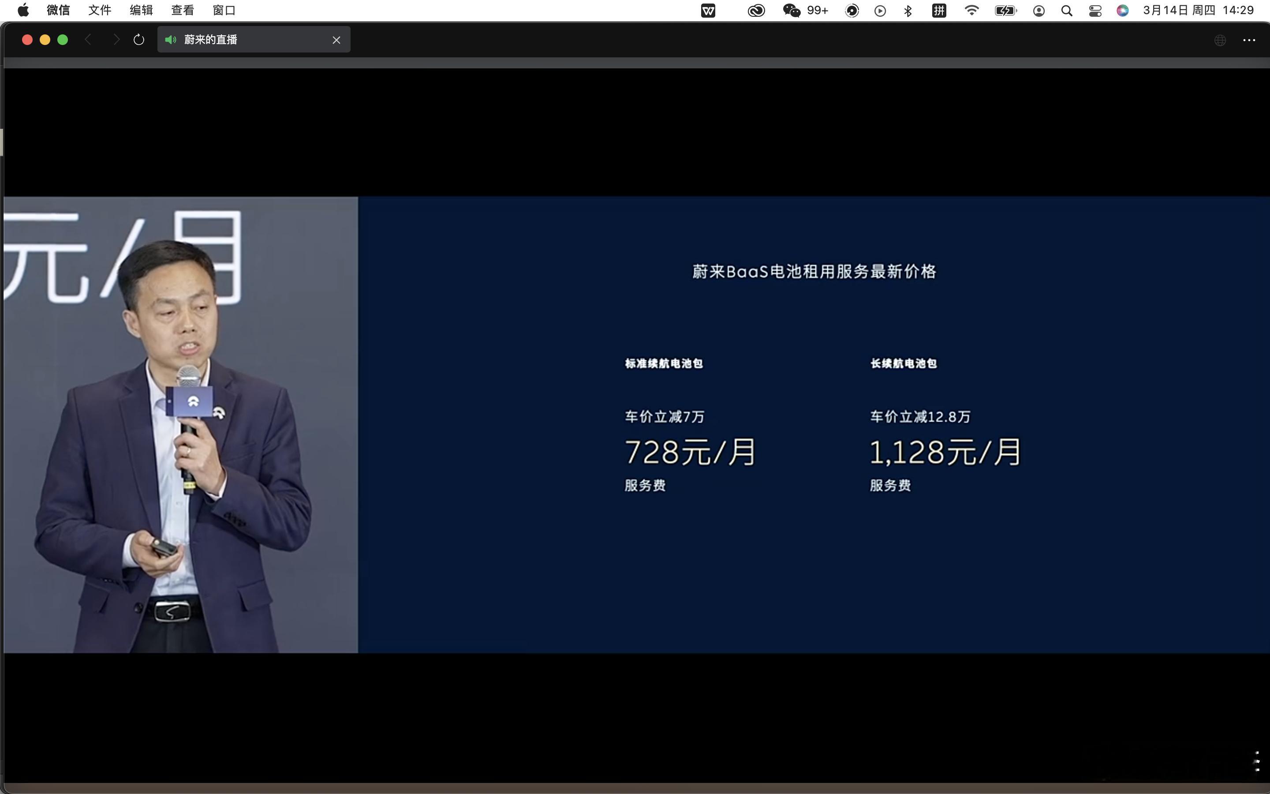Mute the speaker icon on the 蔚来的直播 tab
Screen dimensions: 1270x794
(171, 39)
